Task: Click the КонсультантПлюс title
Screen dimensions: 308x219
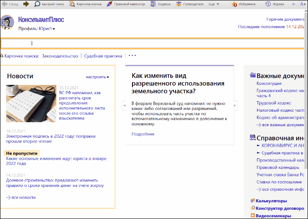Action: 41,20
